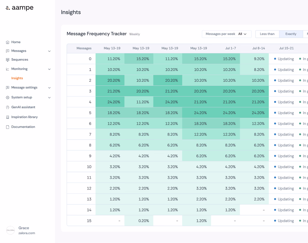Expand the System setup chevron
308x243 pixels.
[49, 98]
